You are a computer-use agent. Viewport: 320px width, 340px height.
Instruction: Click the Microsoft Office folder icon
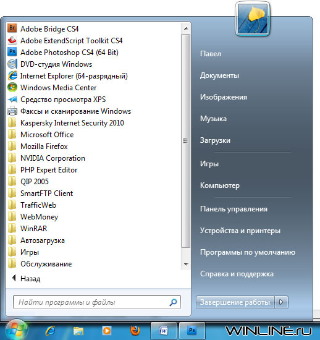(12, 134)
